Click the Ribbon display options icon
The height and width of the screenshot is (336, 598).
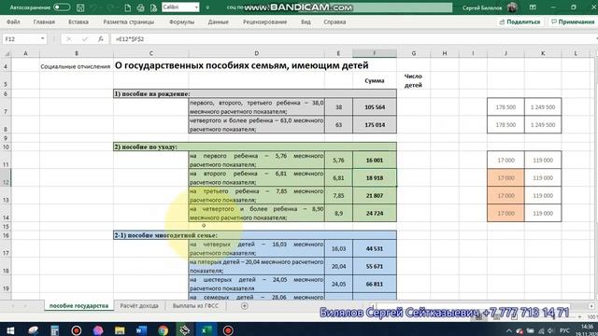pyautogui.click(x=533, y=7)
